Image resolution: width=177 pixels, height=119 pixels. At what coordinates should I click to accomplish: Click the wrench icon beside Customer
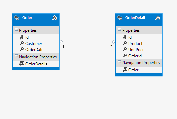22,43
